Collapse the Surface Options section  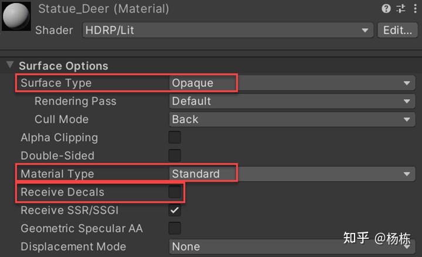tap(10, 65)
